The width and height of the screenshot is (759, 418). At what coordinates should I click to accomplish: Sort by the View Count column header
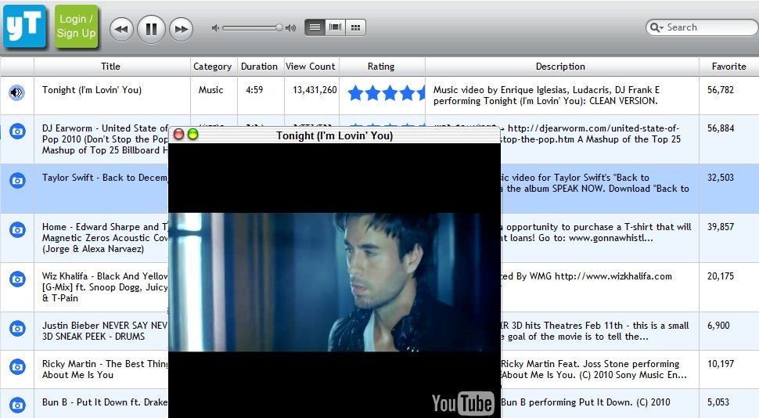(x=311, y=67)
